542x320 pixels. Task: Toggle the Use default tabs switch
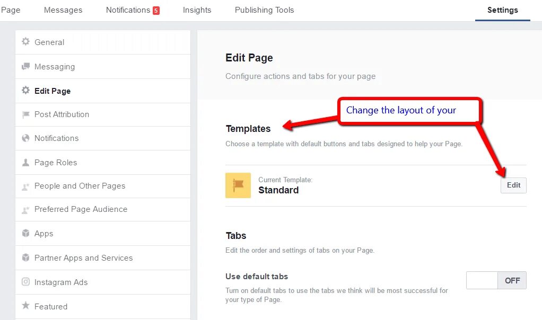tap(496, 280)
